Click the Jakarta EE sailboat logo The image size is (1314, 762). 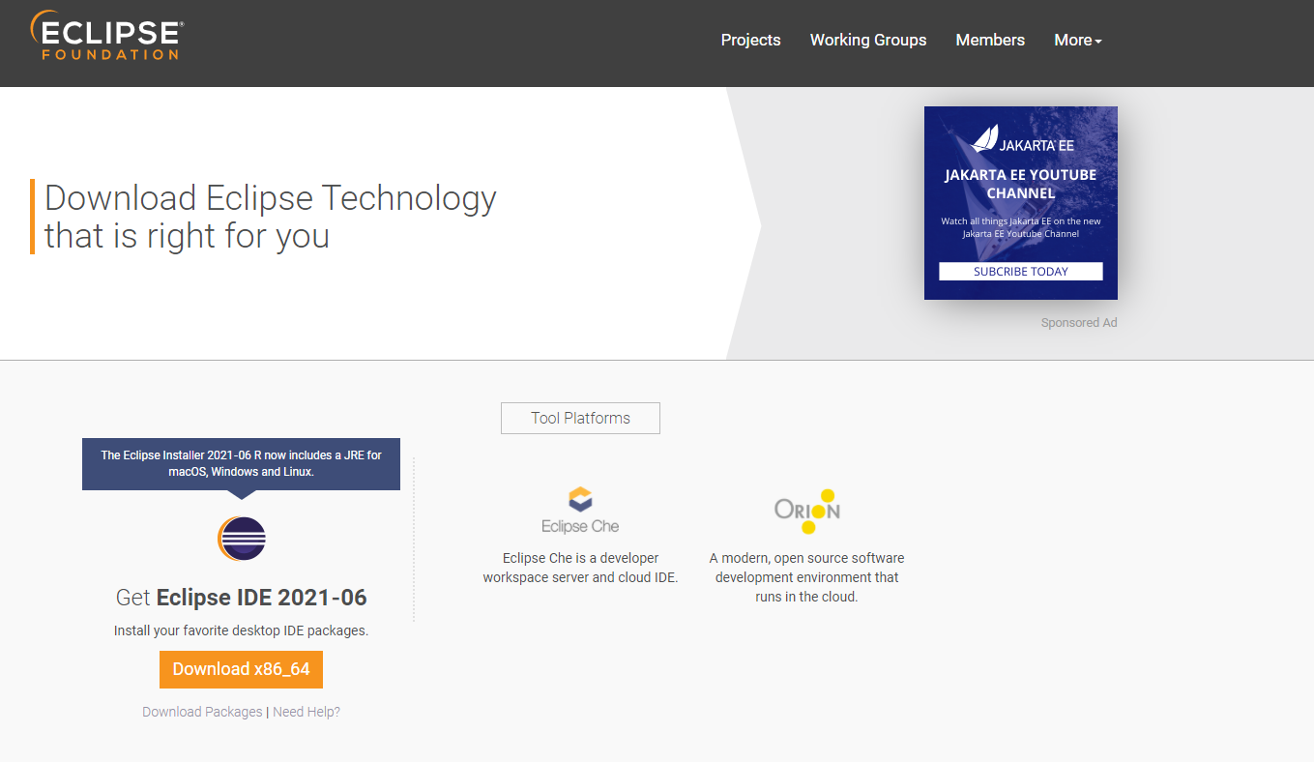pos(1021,140)
